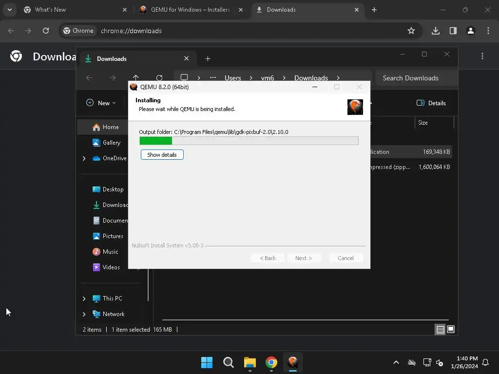This screenshot has width=499, height=374.
Task: Toggle Chrome side panel
Action: pos(453,31)
